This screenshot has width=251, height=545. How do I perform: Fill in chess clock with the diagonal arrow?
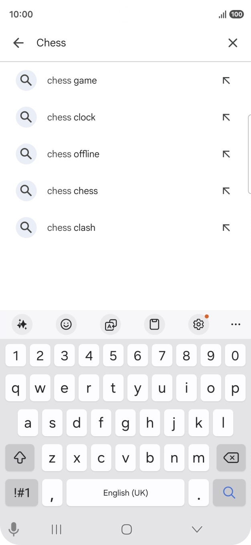pyautogui.click(x=226, y=117)
